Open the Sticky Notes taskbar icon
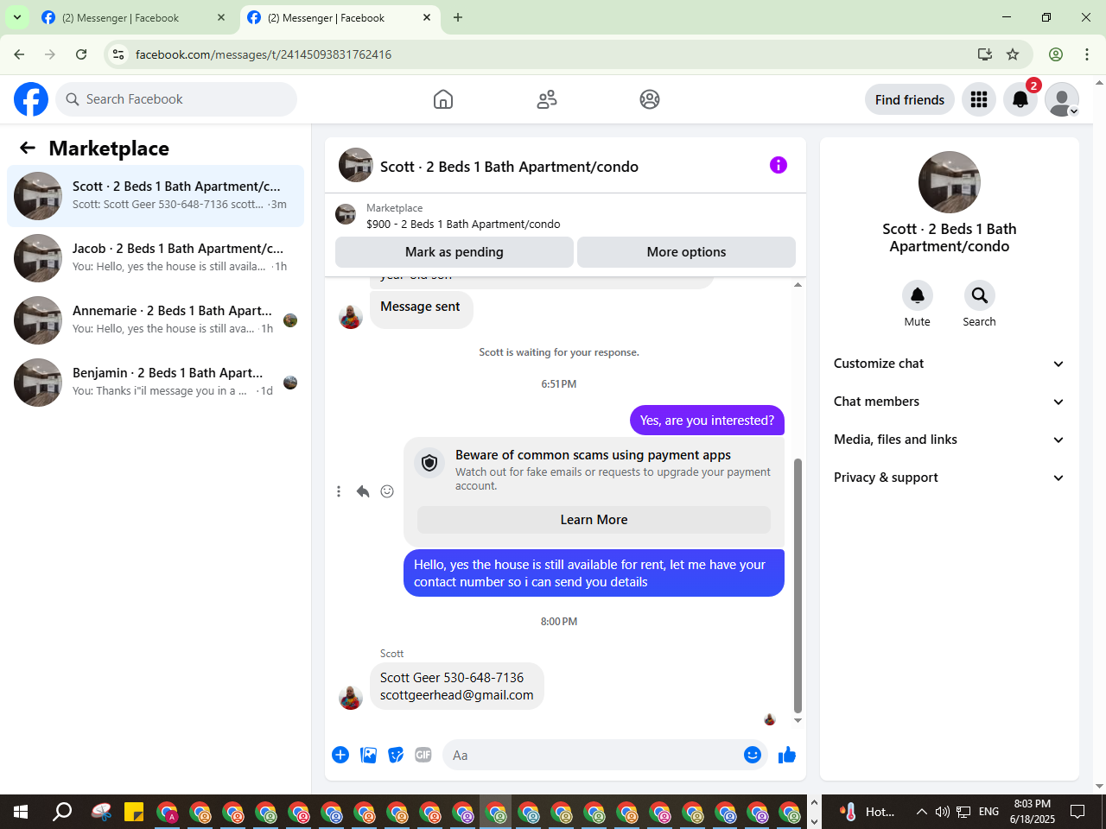 (134, 812)
